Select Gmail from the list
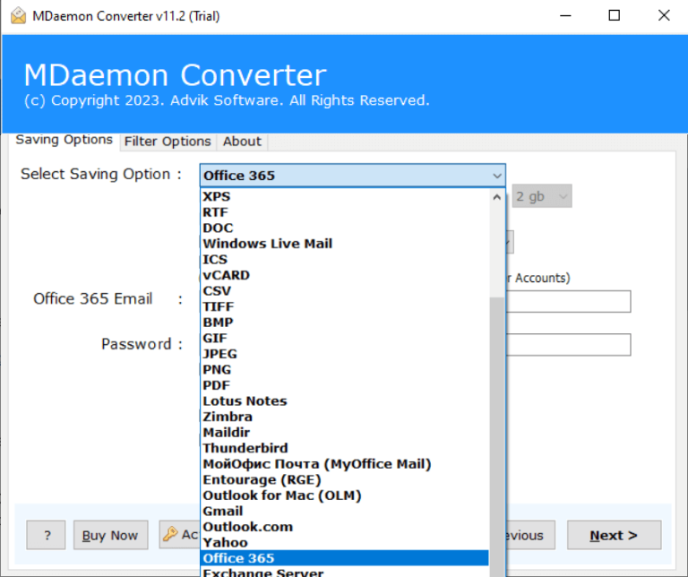The width and height of the screenshot is (688, 577). tap(345, 512)
